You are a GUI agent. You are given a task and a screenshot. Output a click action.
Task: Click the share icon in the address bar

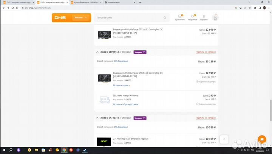(245, 8)
